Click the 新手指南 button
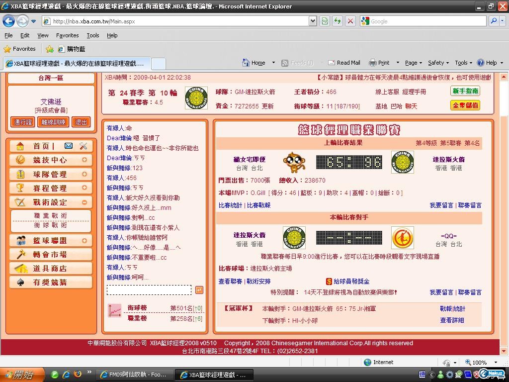Screen dimensions: 509x382 click(x=465, y=91)
